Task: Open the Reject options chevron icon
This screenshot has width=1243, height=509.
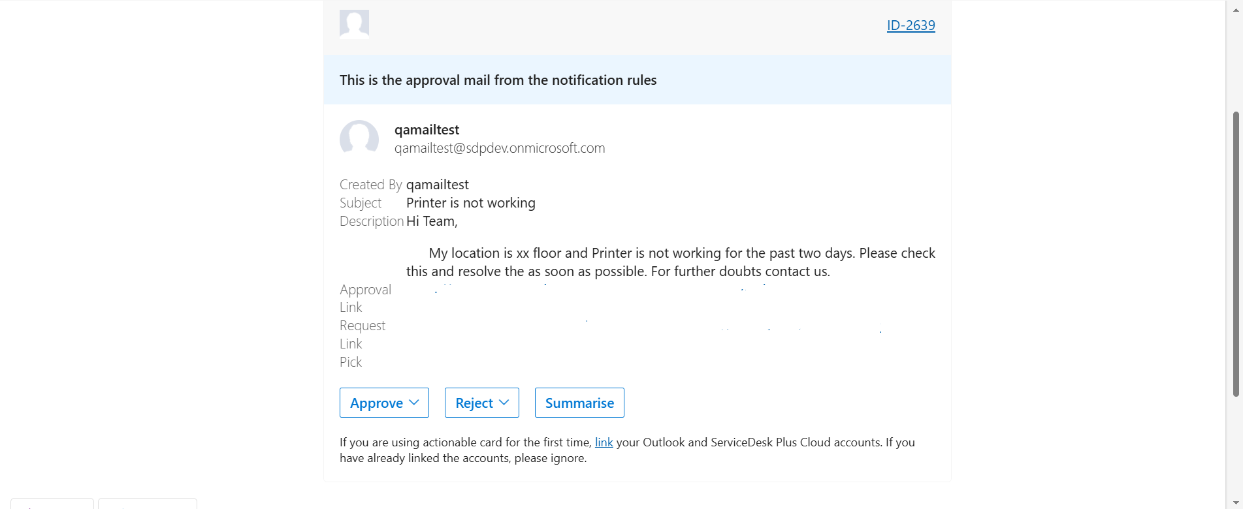Action: [504, 403]
